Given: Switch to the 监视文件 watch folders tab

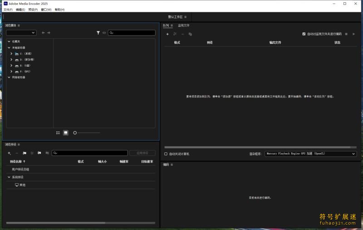Looking at the screenshot, I should [184, 25].
